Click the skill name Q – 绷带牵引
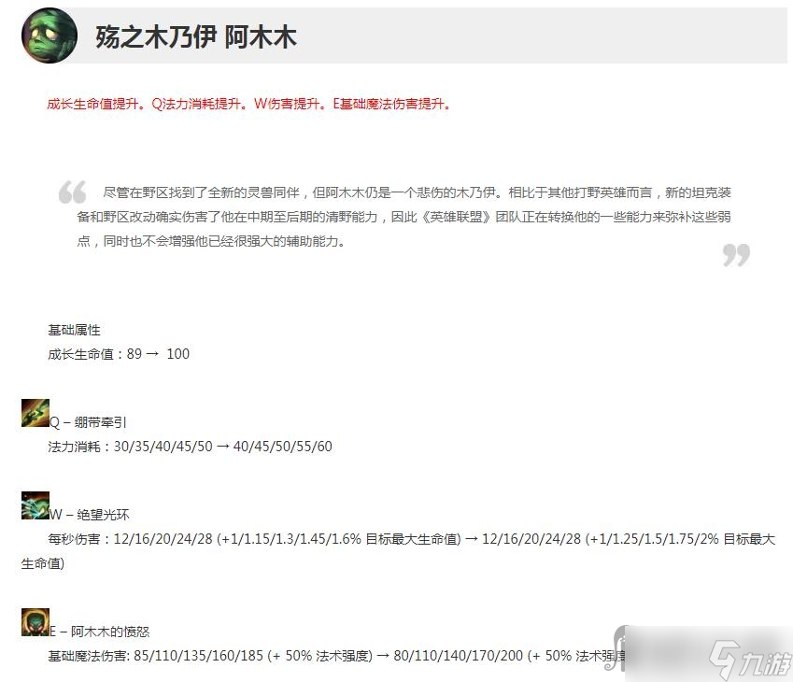 [88, 422]
